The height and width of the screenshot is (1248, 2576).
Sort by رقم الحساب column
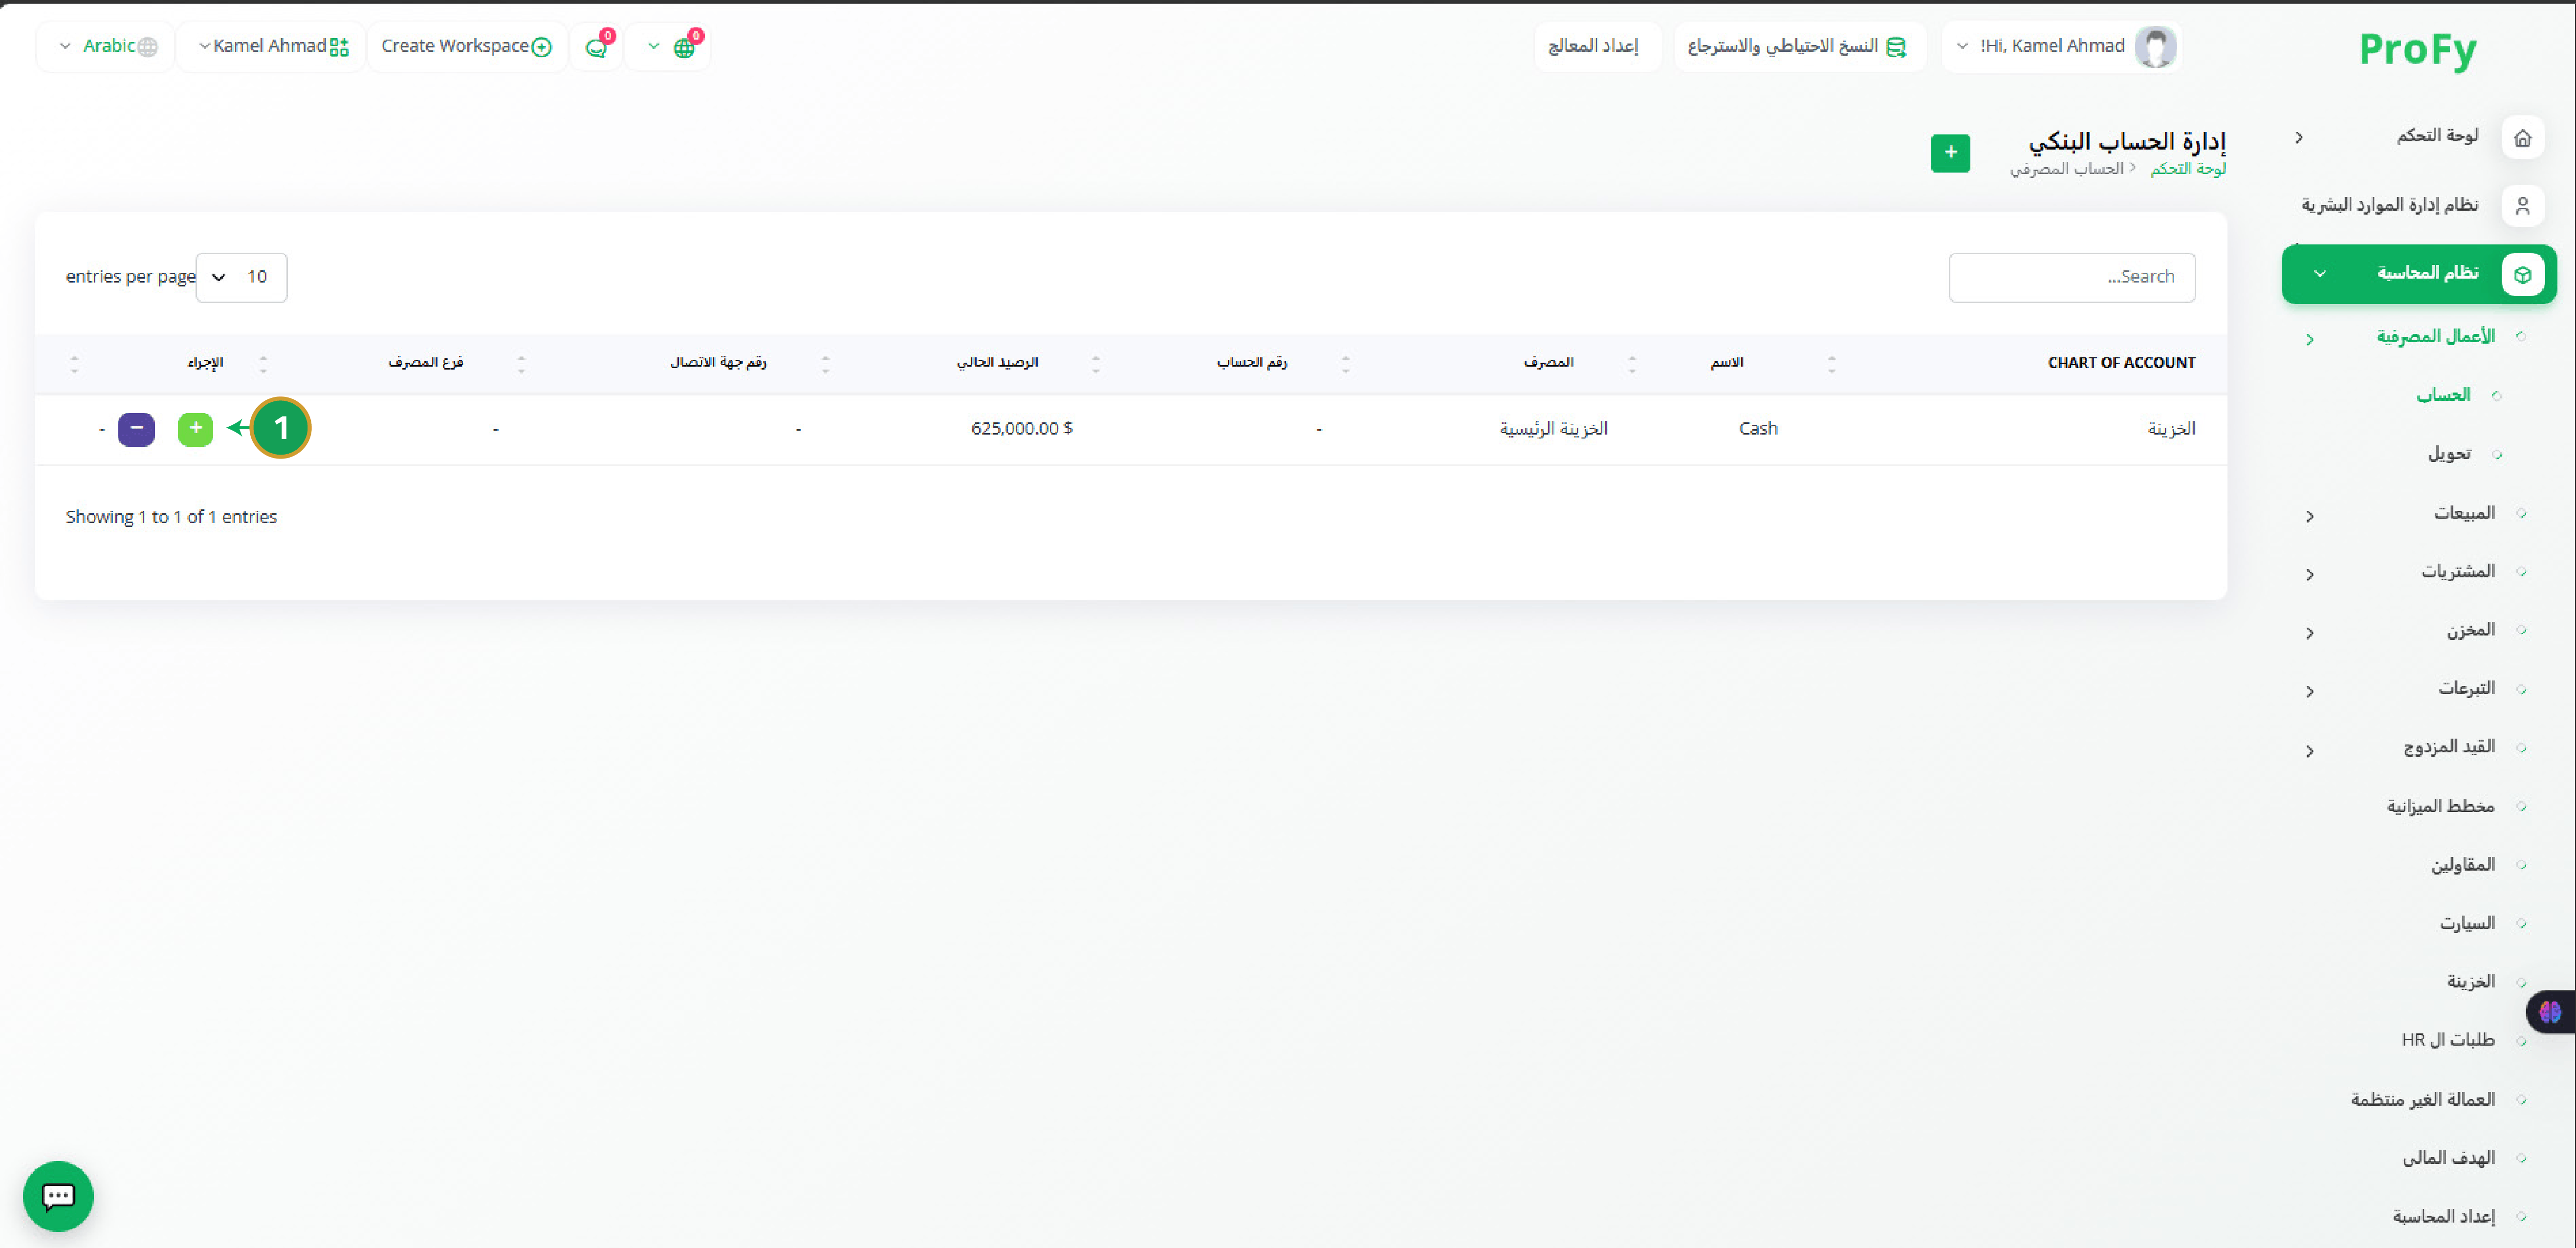point(1251,363)
